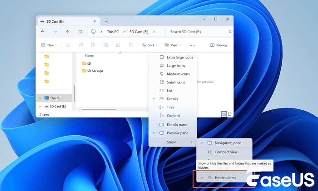
Task: Click the navigation pane vertical scrollbar
Action: click(x=74, y=93)
